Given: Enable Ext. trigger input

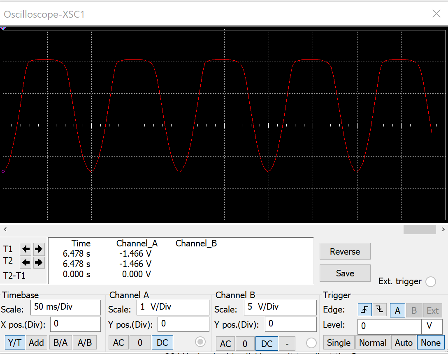Looking at the screenshot, I should 431,282.
